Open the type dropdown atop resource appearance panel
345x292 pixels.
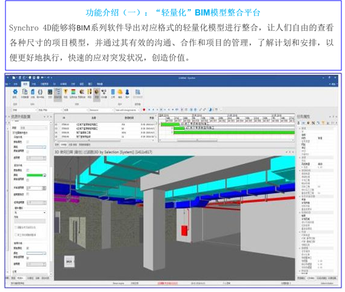click(34, 128)
